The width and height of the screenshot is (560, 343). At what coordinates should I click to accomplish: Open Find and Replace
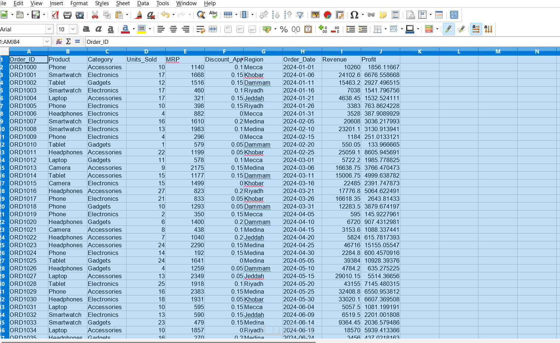(x=201, y=15)
